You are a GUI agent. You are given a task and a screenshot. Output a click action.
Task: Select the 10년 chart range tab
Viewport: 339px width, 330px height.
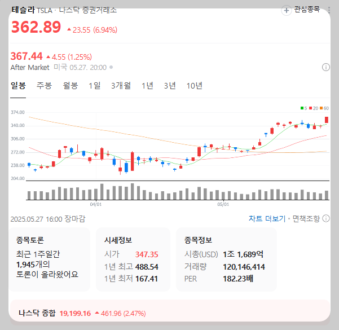pyautogui.click(x=195, y=86)
